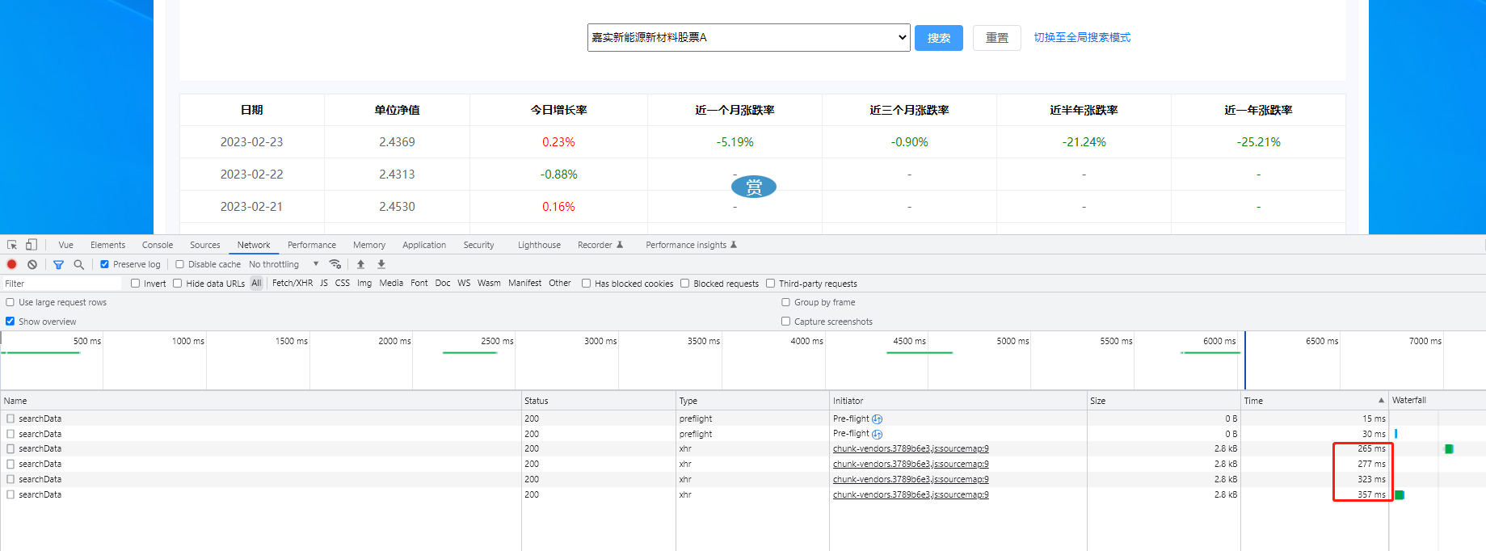Check the Invert filter box
Screen dimensions: 1486x551
[x=136, y=284]
